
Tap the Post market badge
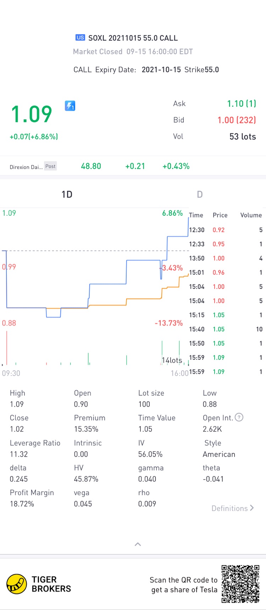tap(50, 166)
